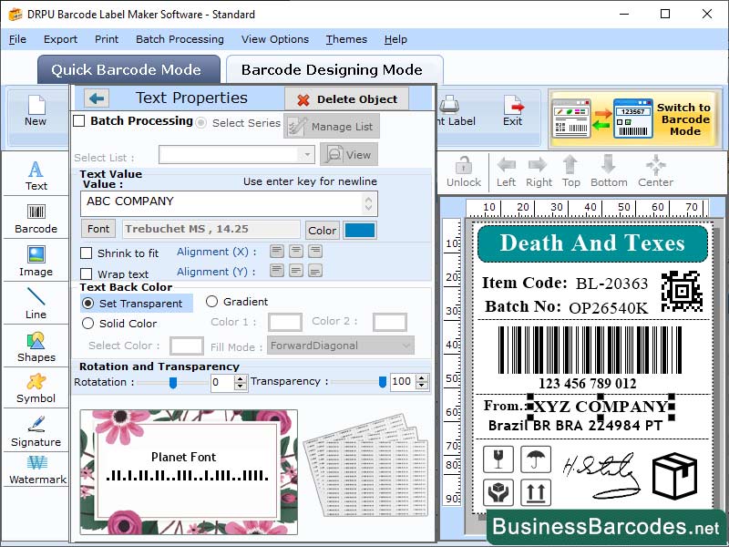Viewport: 729px width, 547px height.
Task: Open the Themes menu
Action: coord(346,39)
